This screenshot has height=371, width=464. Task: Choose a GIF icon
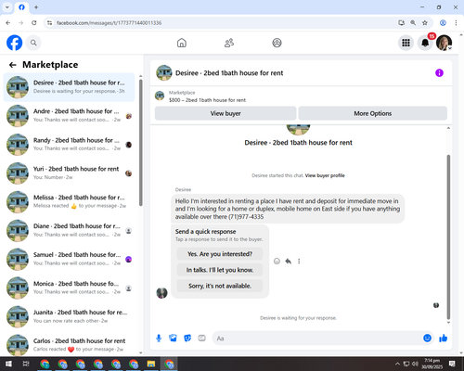pyautogui.click(x=201, y=339)
